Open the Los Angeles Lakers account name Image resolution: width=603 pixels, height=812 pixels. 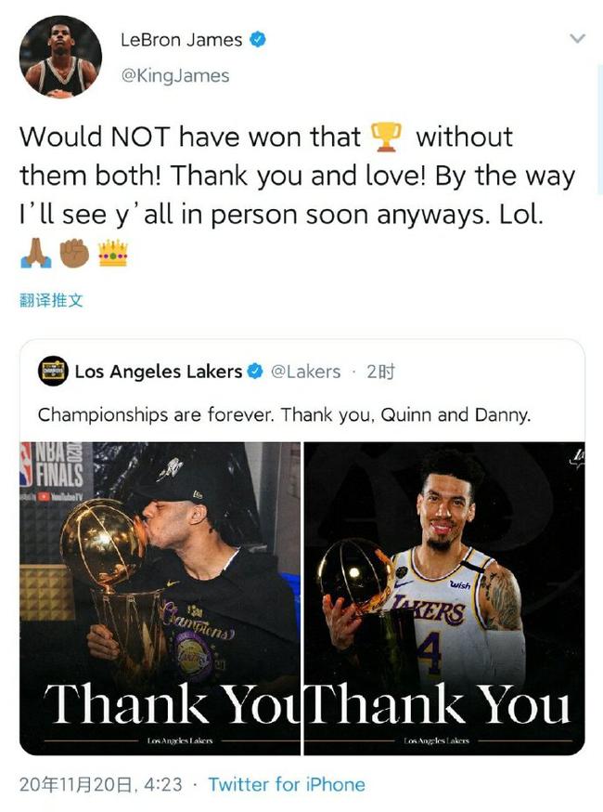(x=159, y=372)
